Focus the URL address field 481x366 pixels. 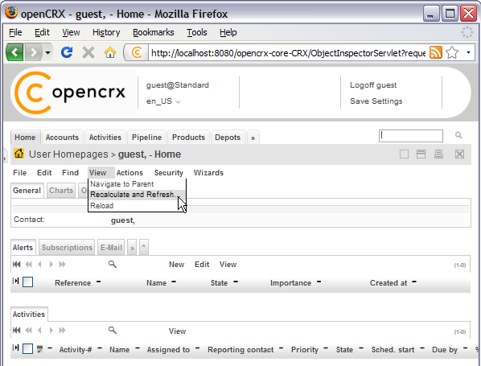pos(288,53)
